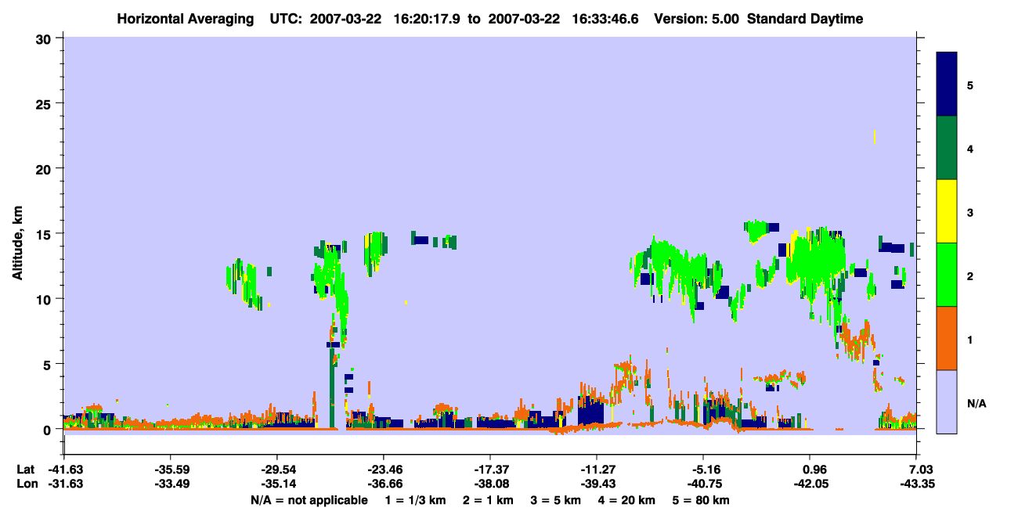Image resolution: width=1018 pixels, height=522 pixels.
Task: Click the bright green colorbar segment labeled 2
Action: point(947,275)
